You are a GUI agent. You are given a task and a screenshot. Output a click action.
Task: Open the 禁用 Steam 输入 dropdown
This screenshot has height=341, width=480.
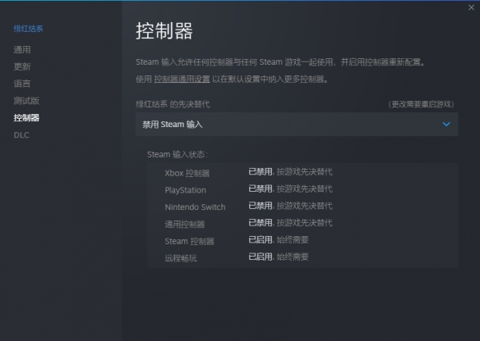tap(297, 125)
